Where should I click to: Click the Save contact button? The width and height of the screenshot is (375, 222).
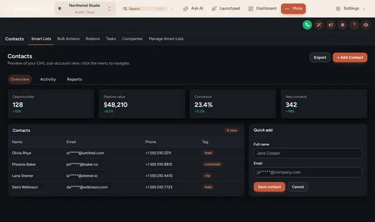coord(269,187)
